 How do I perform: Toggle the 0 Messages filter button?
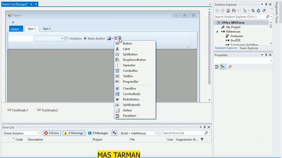point(98,133)
